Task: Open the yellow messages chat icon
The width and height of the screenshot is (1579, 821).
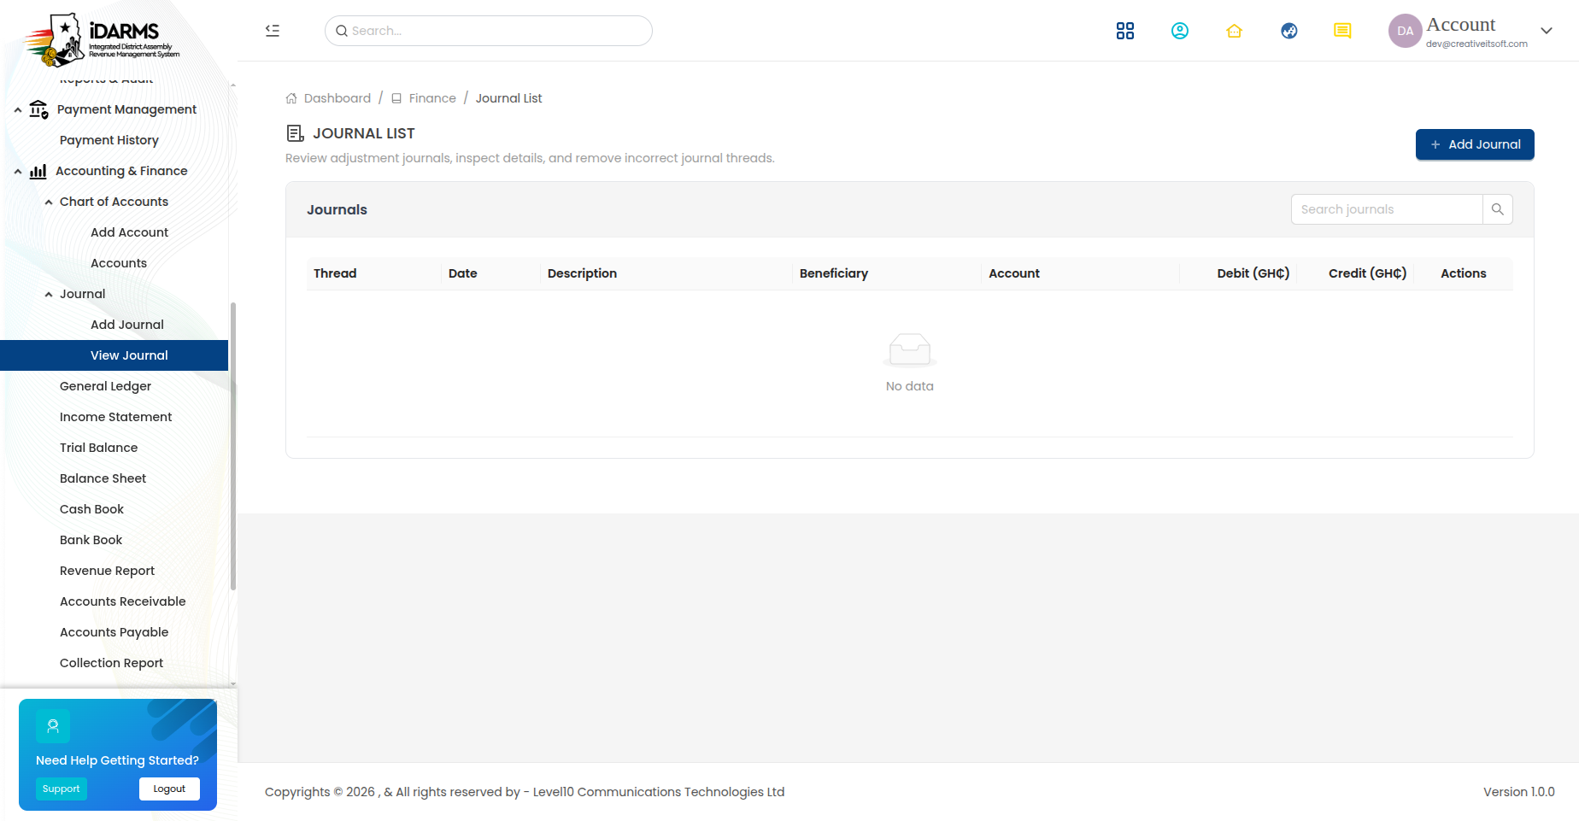Action: [x=1342, y=31]
